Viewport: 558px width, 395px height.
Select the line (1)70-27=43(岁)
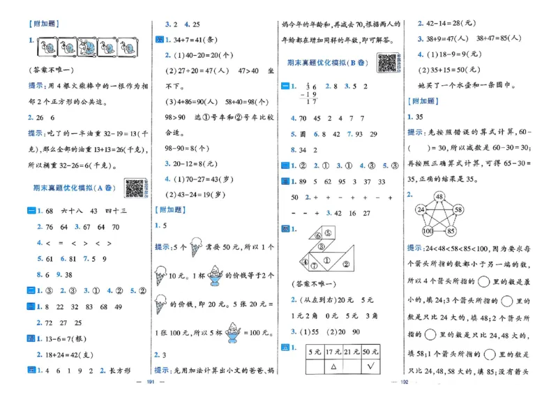[204, 179]
